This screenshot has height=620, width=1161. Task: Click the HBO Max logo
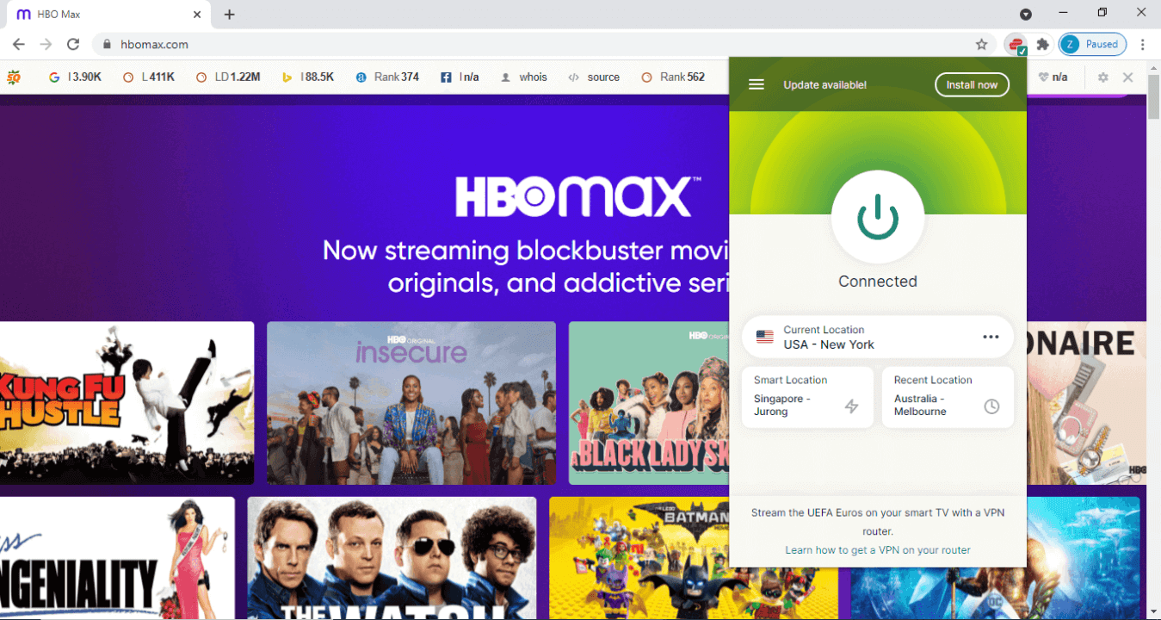577,197
